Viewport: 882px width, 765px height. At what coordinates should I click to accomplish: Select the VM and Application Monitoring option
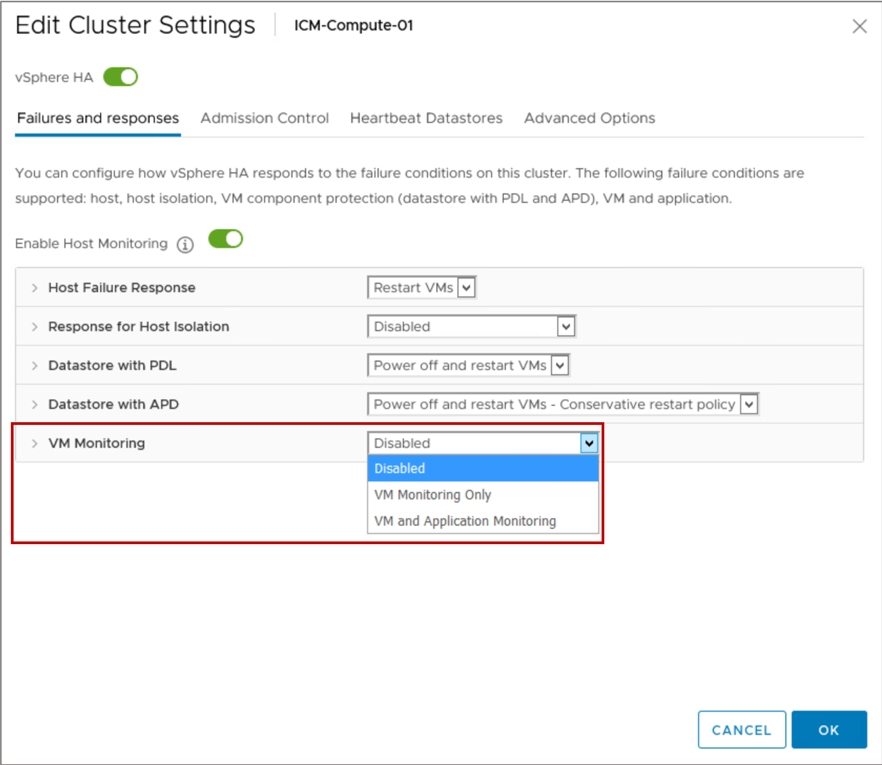[x=483, y=521]
